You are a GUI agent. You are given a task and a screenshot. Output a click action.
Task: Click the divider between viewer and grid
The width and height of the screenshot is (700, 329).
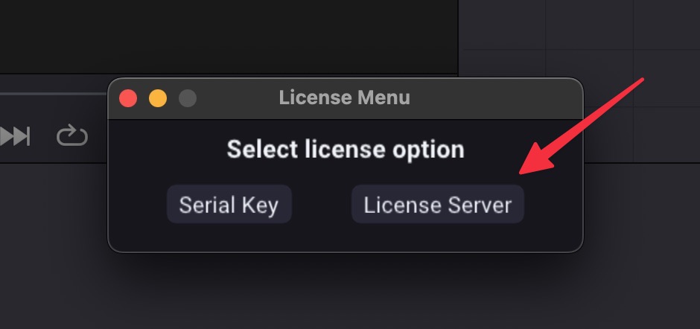pos(458,37)
